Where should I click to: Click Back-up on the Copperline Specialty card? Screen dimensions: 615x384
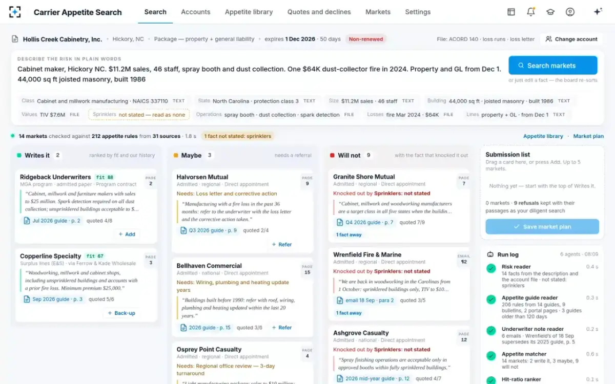(121, 313)
